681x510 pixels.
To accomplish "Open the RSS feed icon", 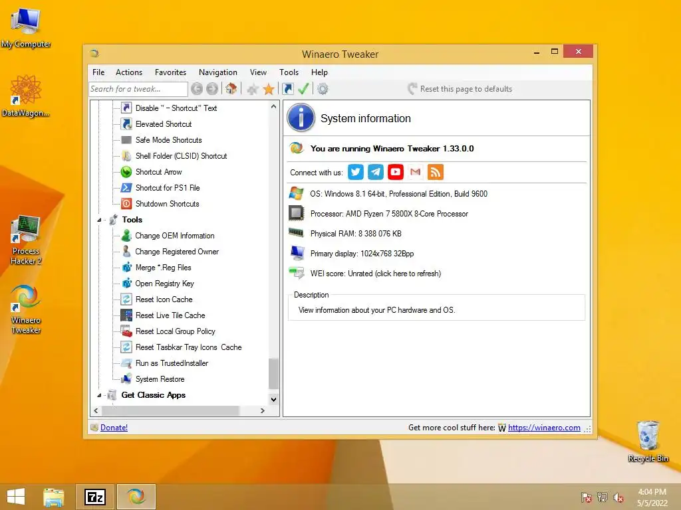I will pyautogui.click(x=436, y=172).
